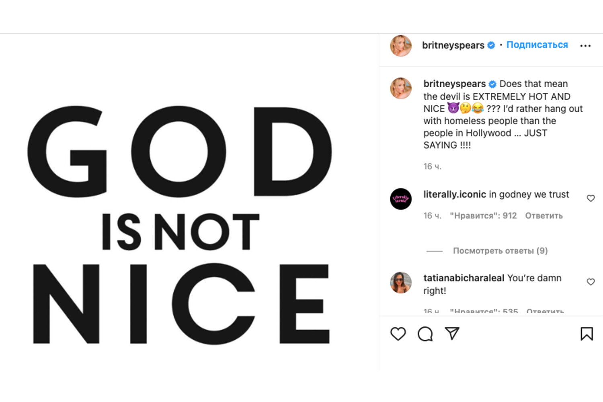
Task: Like the post with heart icon
Action: 398,334
